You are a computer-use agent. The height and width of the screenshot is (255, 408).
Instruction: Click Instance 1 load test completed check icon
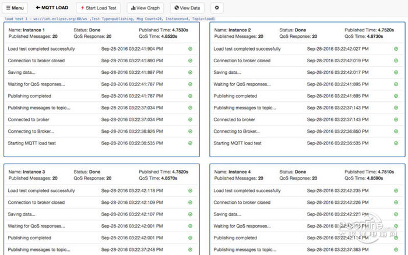click(x=191, y=49)
